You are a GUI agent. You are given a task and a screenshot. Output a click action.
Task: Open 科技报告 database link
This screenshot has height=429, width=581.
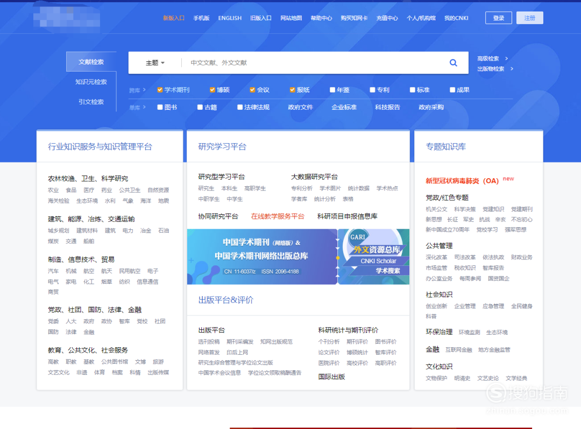click(387, 107)
